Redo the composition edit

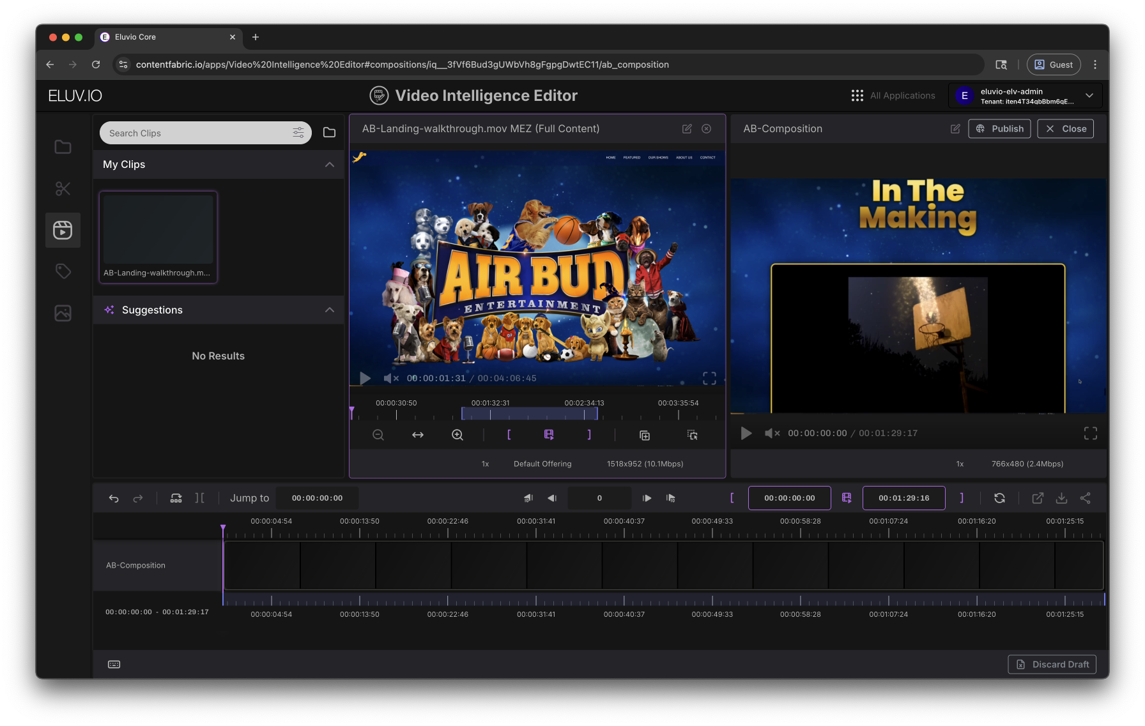click(138, 498)
